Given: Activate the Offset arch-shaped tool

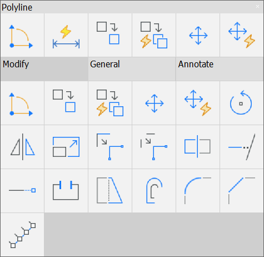Looking at the screenshot, I should [x=154, y=191].
